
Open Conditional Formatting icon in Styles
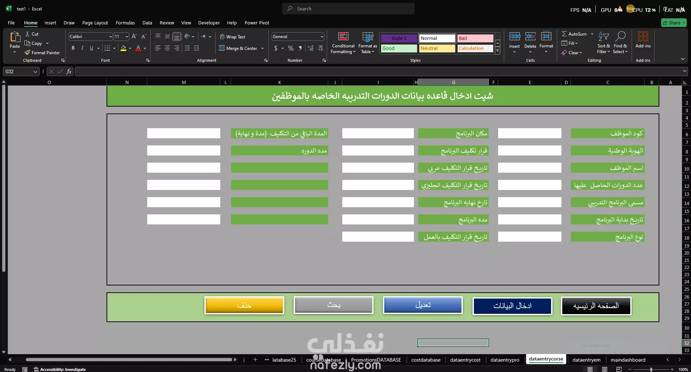(343, 36)
